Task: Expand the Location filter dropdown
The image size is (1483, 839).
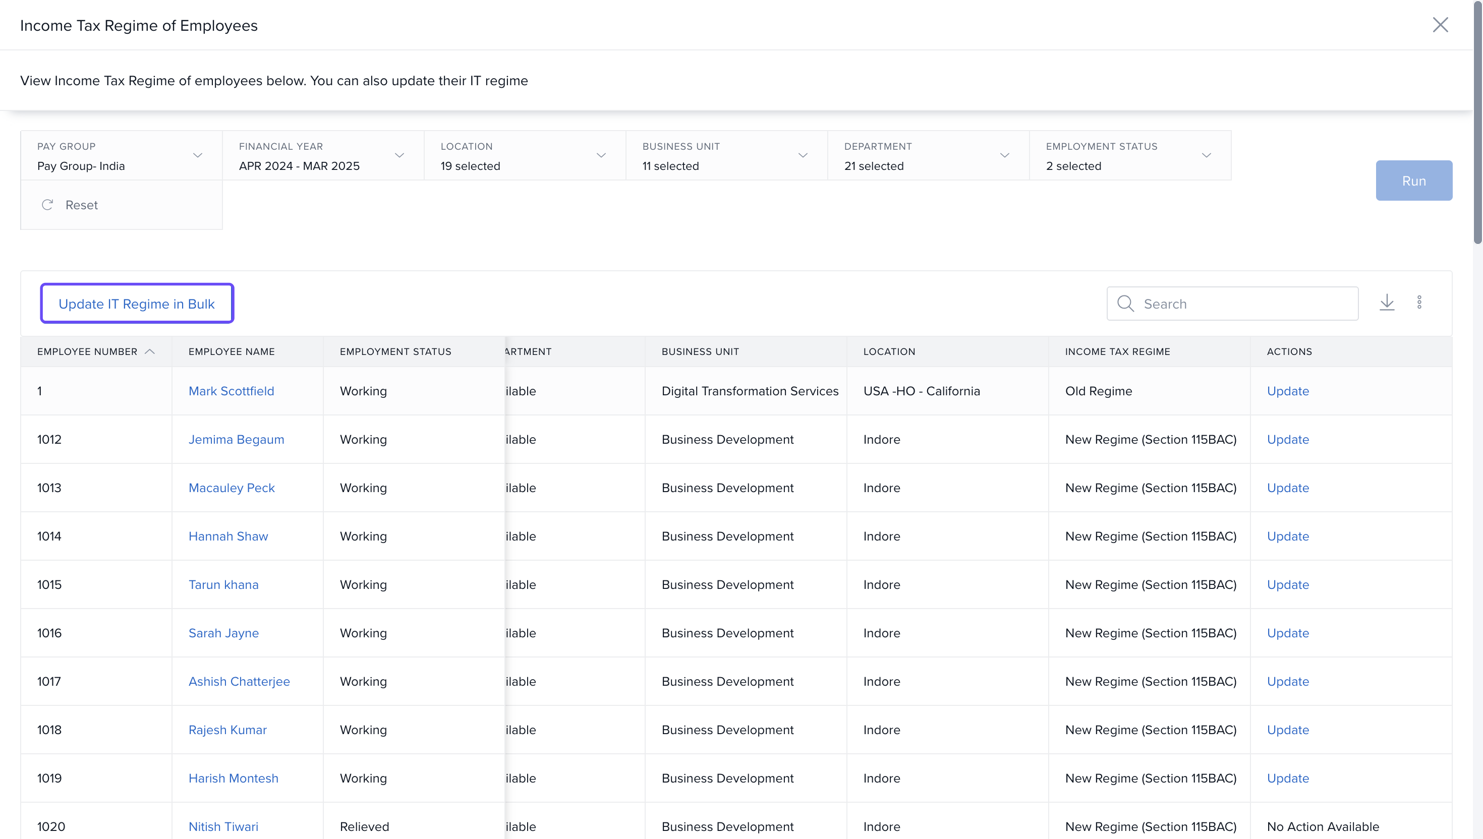Action: tap(601, 156)
